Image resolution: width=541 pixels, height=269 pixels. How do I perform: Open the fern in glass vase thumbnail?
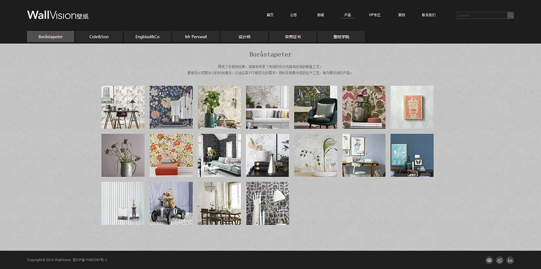coord(316,156)
